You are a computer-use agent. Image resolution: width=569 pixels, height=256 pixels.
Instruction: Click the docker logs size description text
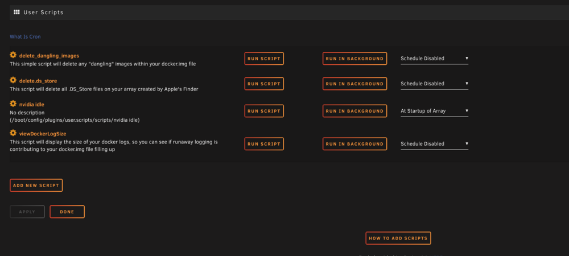pyautogui.click(x=114, y=146)
